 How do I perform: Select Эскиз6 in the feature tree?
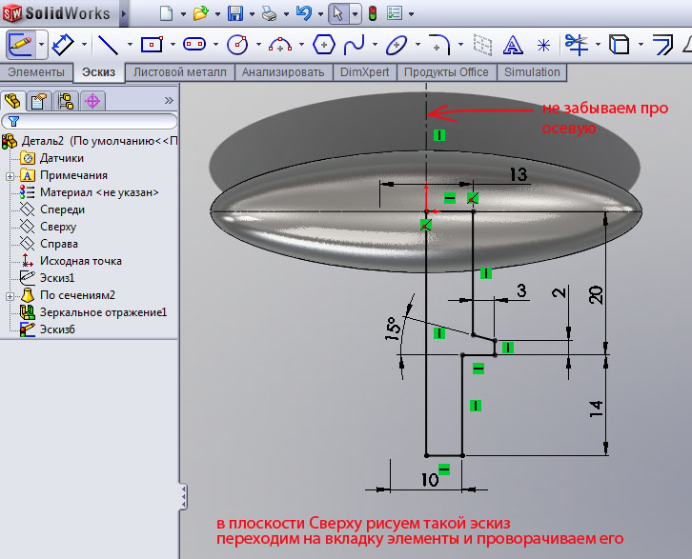(x=57, y=329)
